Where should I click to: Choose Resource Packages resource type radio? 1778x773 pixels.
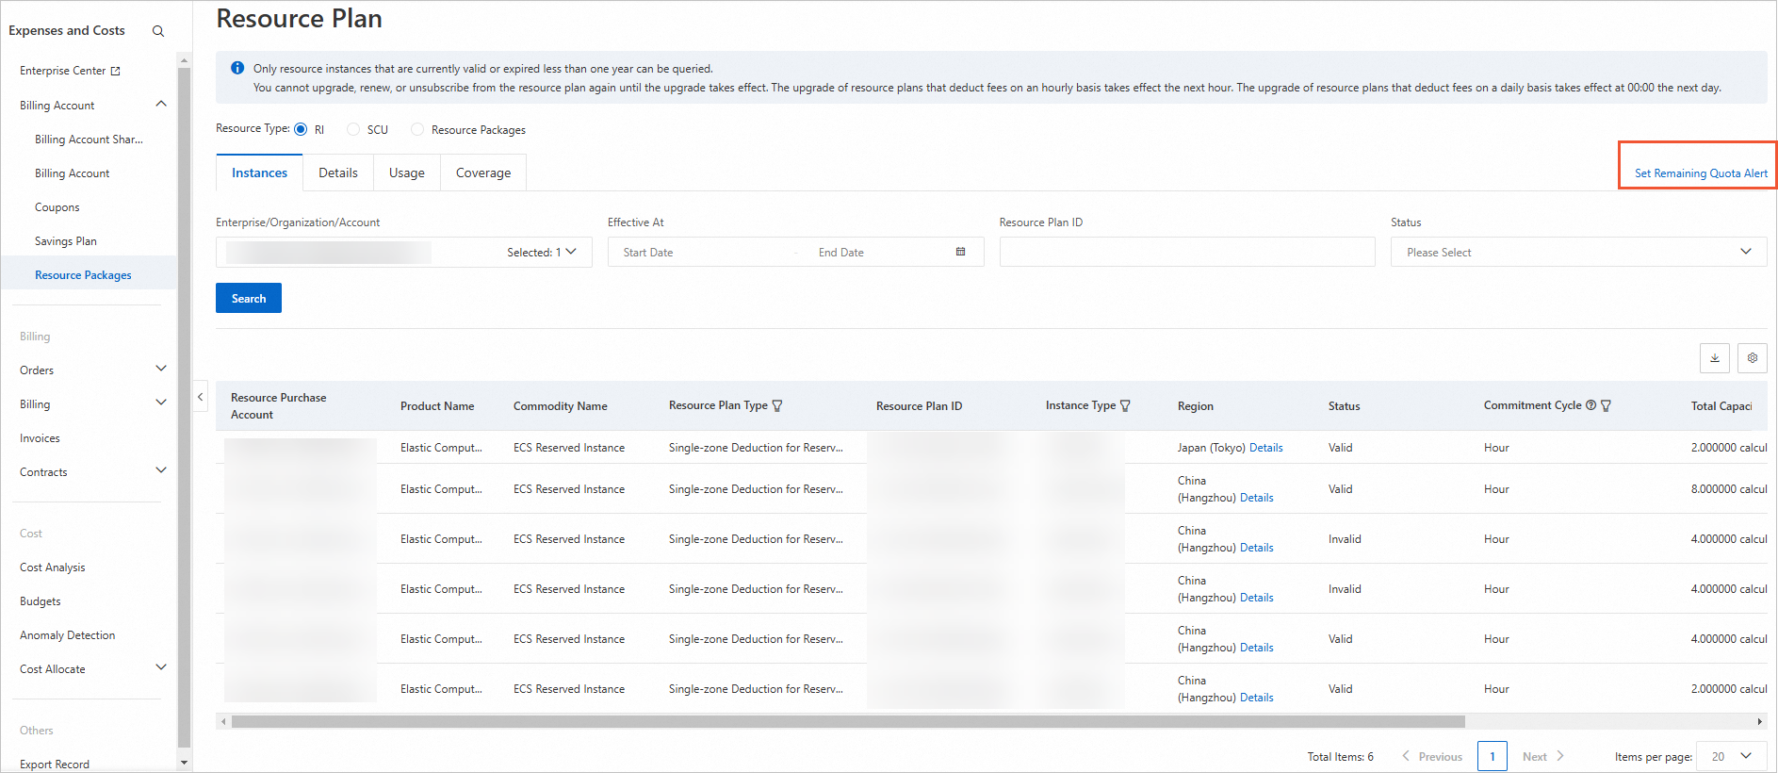(417, 129)
